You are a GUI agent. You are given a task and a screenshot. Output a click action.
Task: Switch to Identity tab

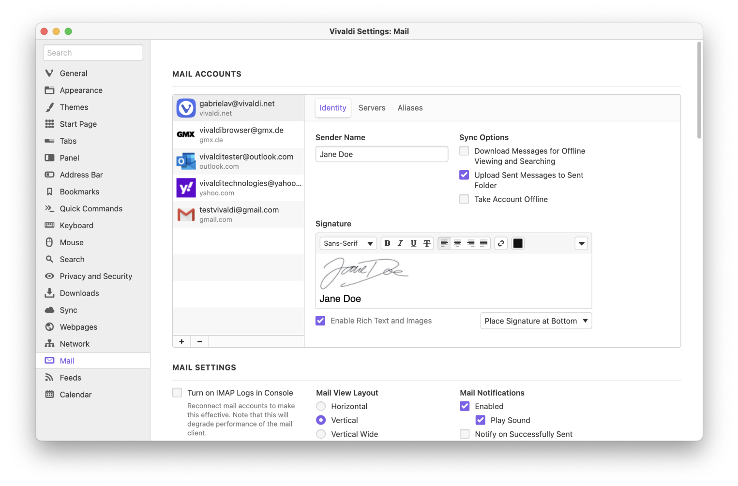pos(333,108)
